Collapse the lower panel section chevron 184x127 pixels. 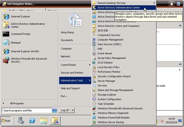180,64
